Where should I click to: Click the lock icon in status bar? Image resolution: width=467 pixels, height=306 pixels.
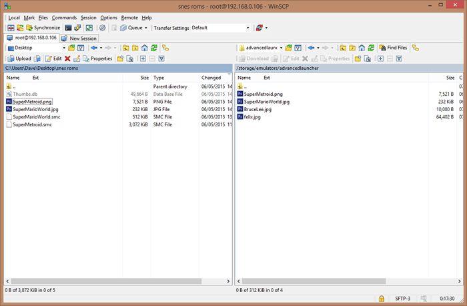coord(381,299)
